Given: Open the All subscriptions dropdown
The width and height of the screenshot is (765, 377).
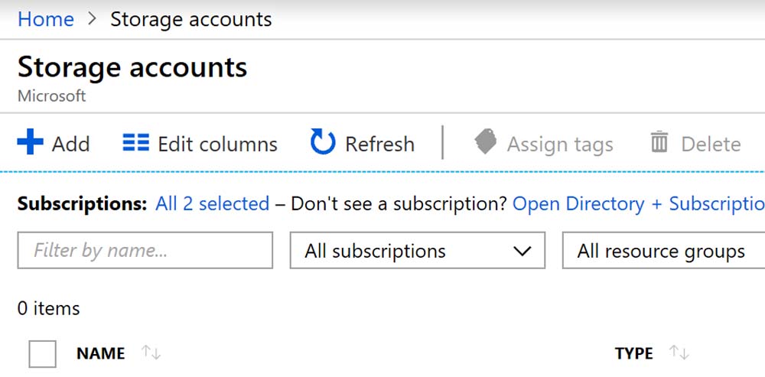Looking at the screenshot, I should pos(417,251).
